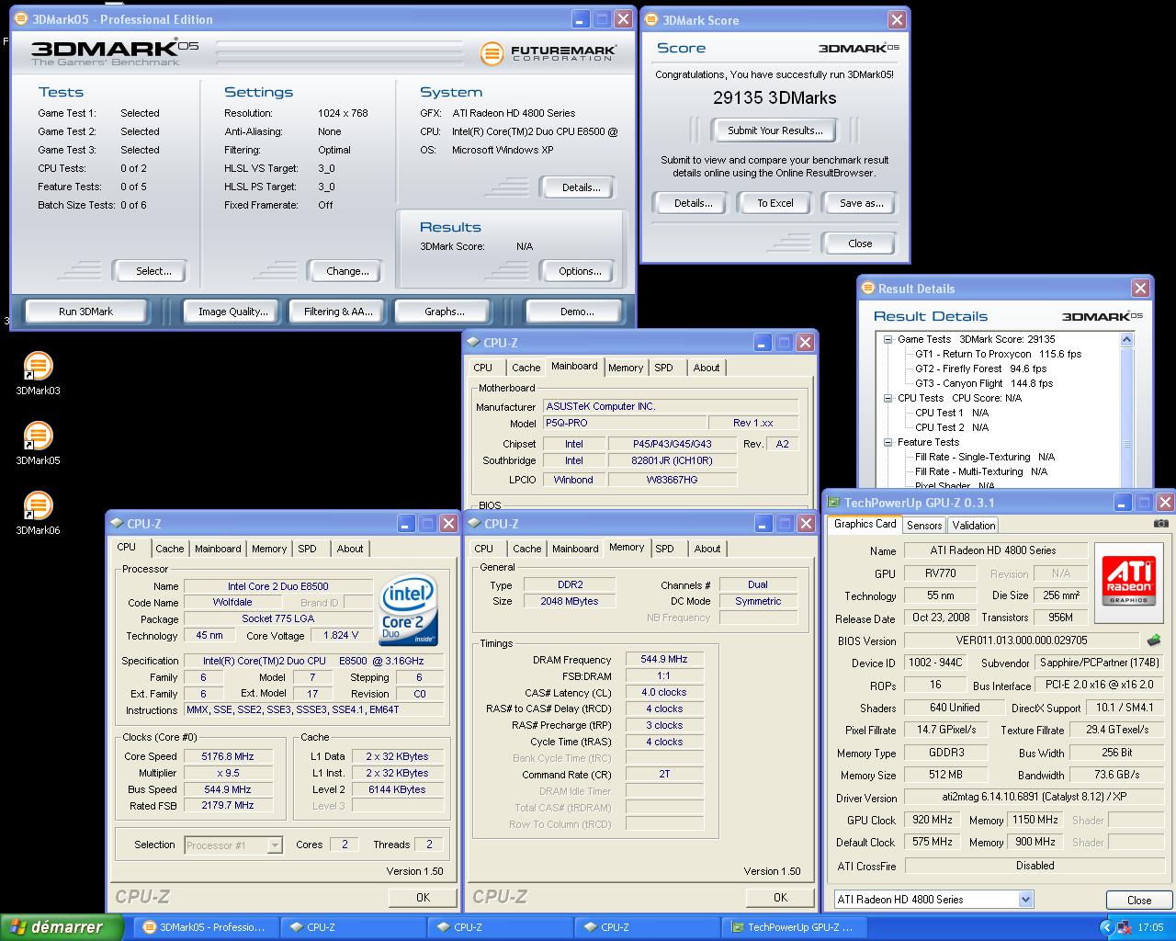Collapse the Feature Tests tree node

click(x=888, y=442)
